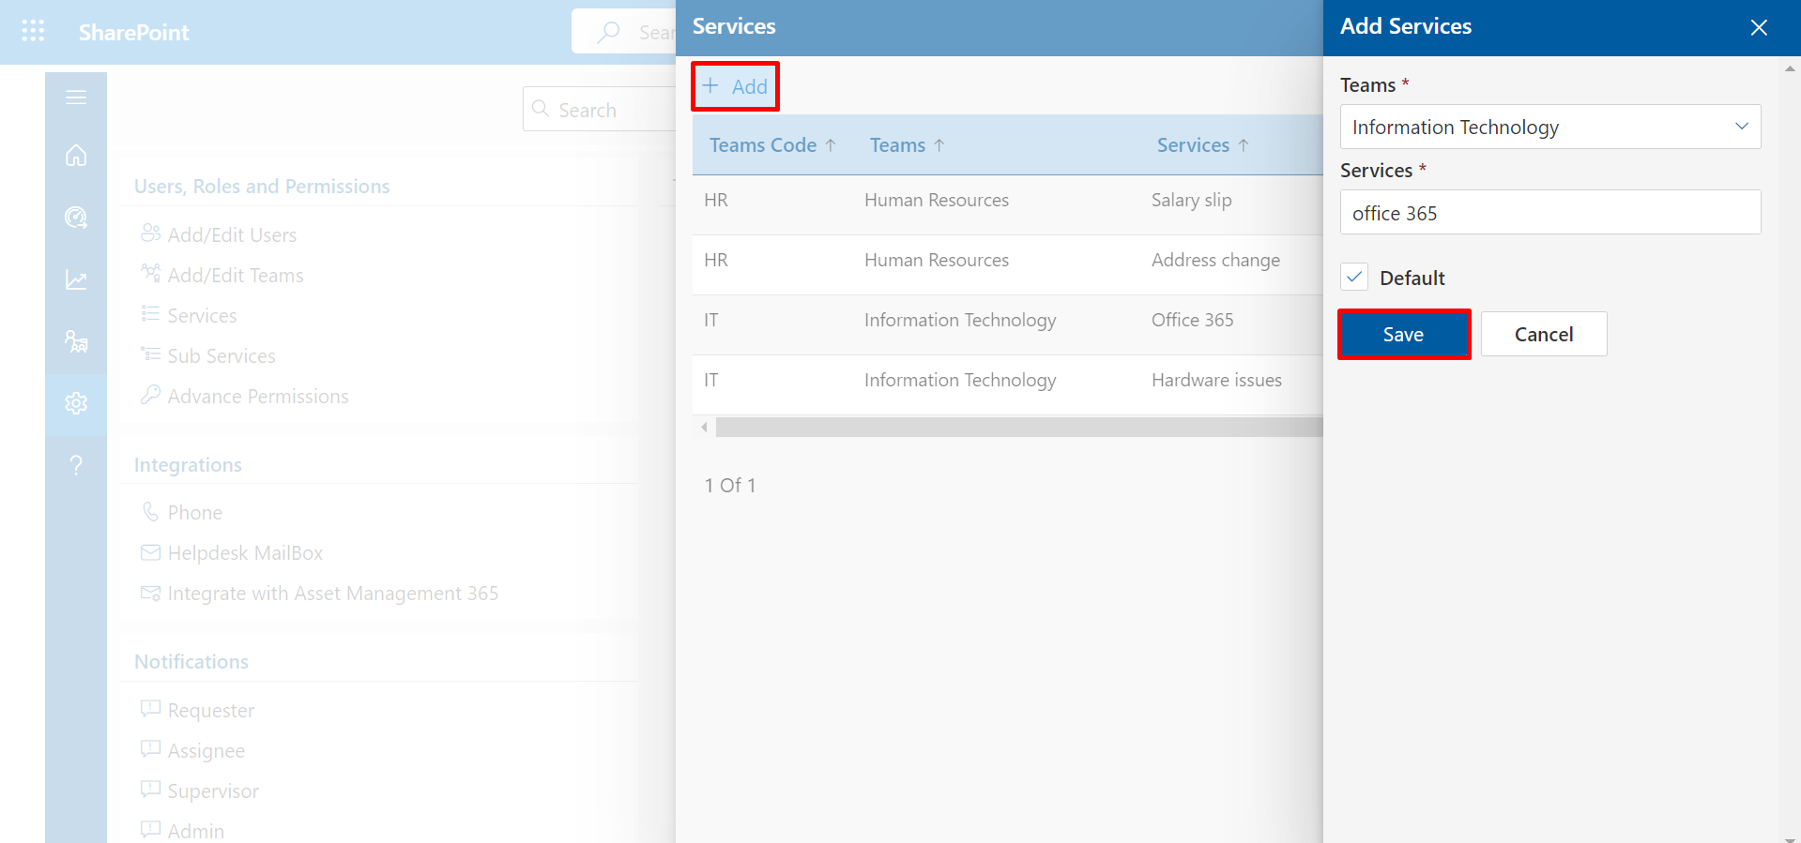Open Requester notifications link
The height and width of the screenshot is (843, 1801).
[211, 711]
